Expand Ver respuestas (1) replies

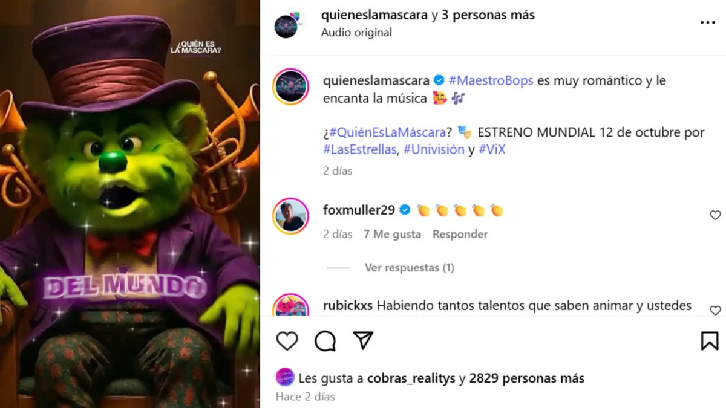pos(409,267)
